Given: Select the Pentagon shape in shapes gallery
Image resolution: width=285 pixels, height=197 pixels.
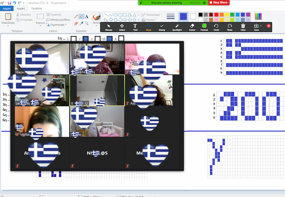Looking at the screenshot, I should pyautogui.click(x=116, y=20).
